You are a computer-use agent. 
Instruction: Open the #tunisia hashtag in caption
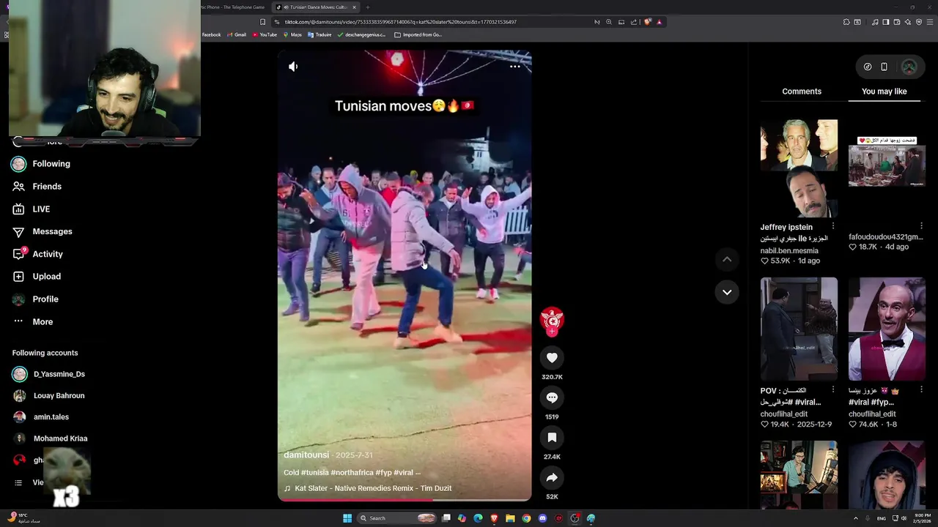tap(314, 473)
